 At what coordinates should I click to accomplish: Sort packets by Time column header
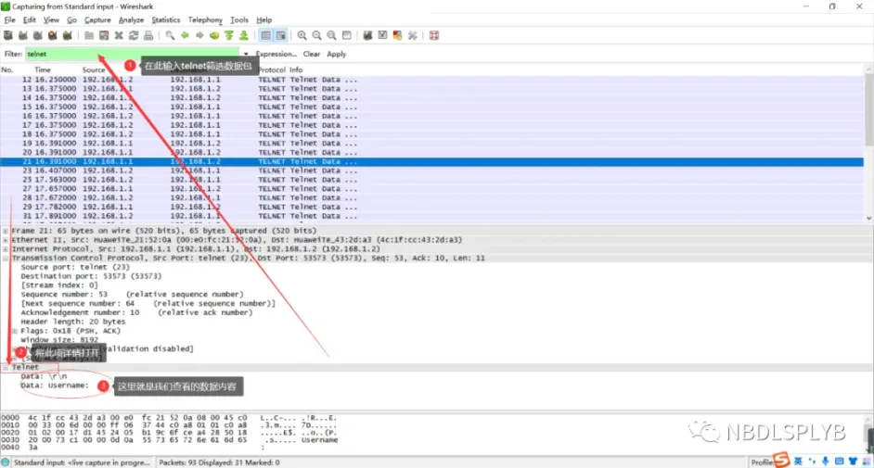[43, 70]
